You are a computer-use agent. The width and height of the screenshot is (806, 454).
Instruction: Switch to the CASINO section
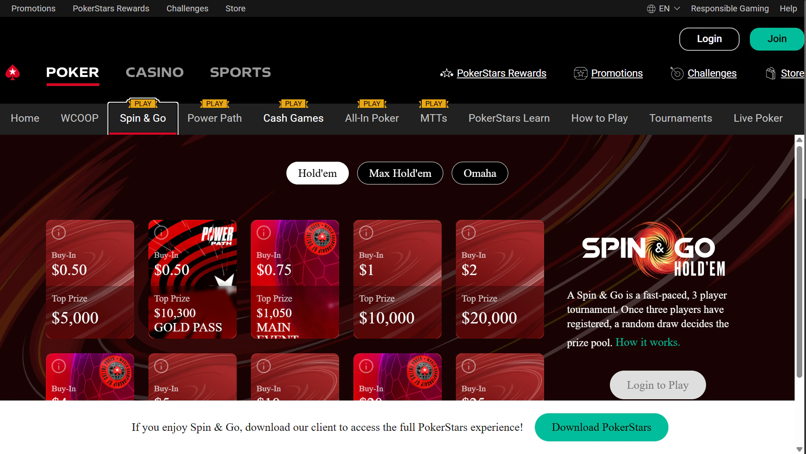155,72
